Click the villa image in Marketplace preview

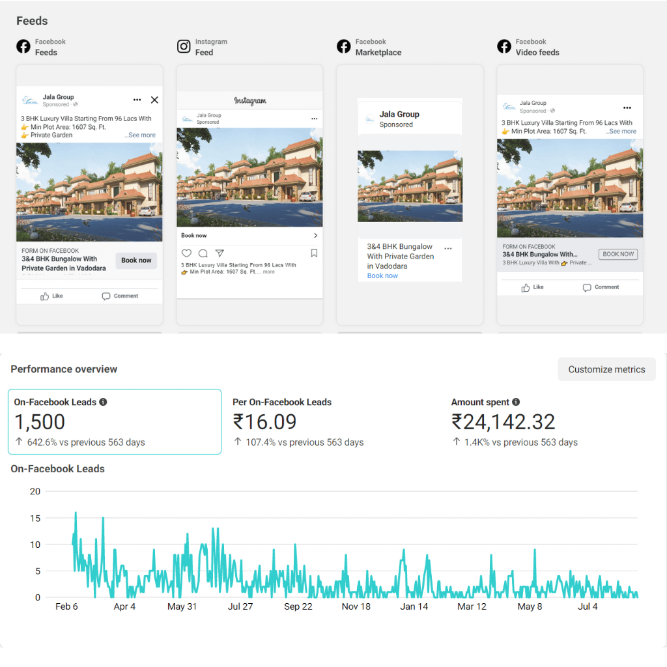point(410,186)
